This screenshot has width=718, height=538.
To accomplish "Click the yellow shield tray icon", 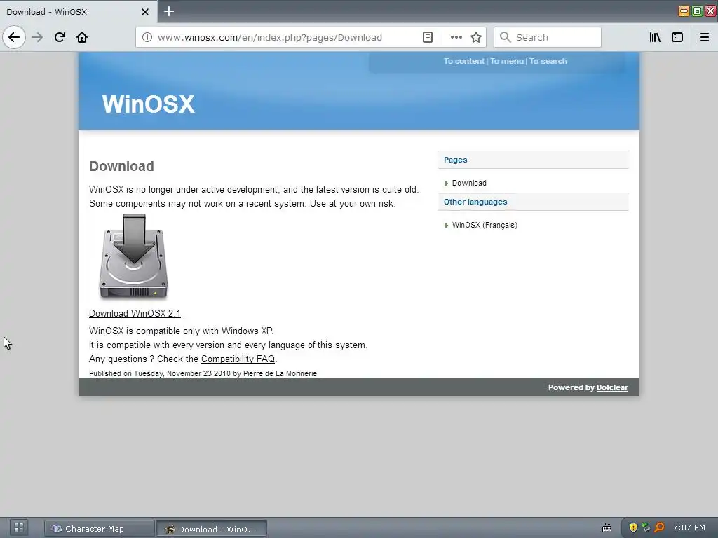I will pos(633,527).
